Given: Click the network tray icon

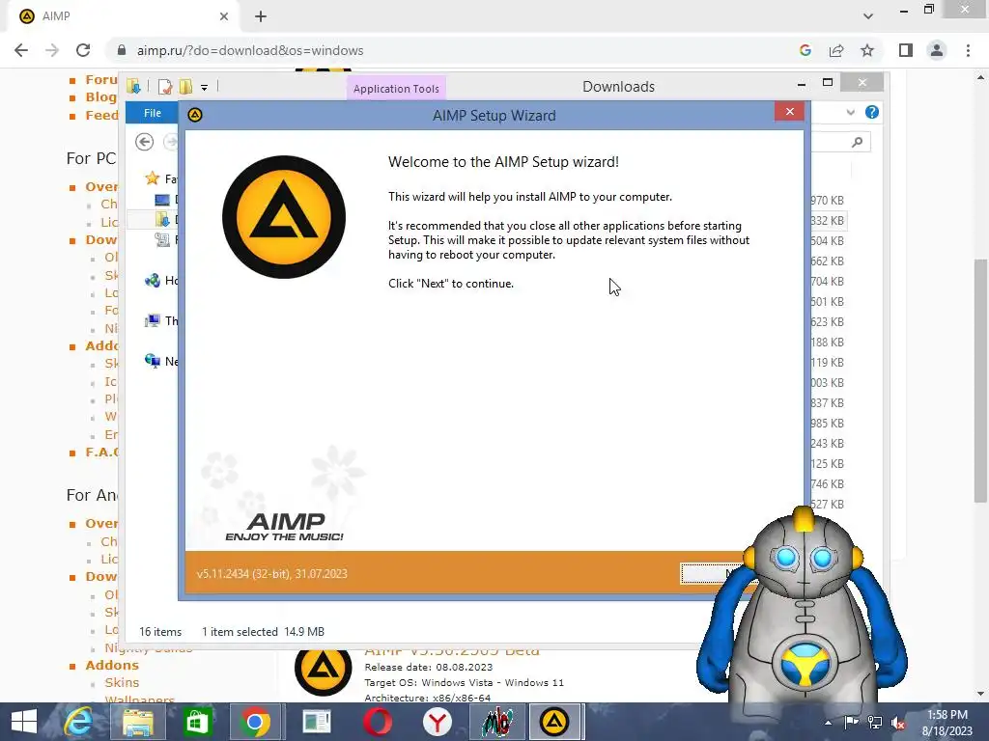Looking at the screenshot, I should click(x=875, y=722).
